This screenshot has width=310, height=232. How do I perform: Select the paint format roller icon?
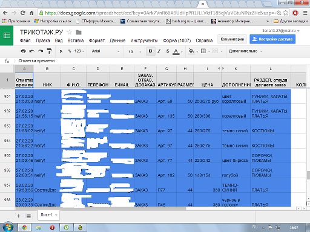pos(50,51)
